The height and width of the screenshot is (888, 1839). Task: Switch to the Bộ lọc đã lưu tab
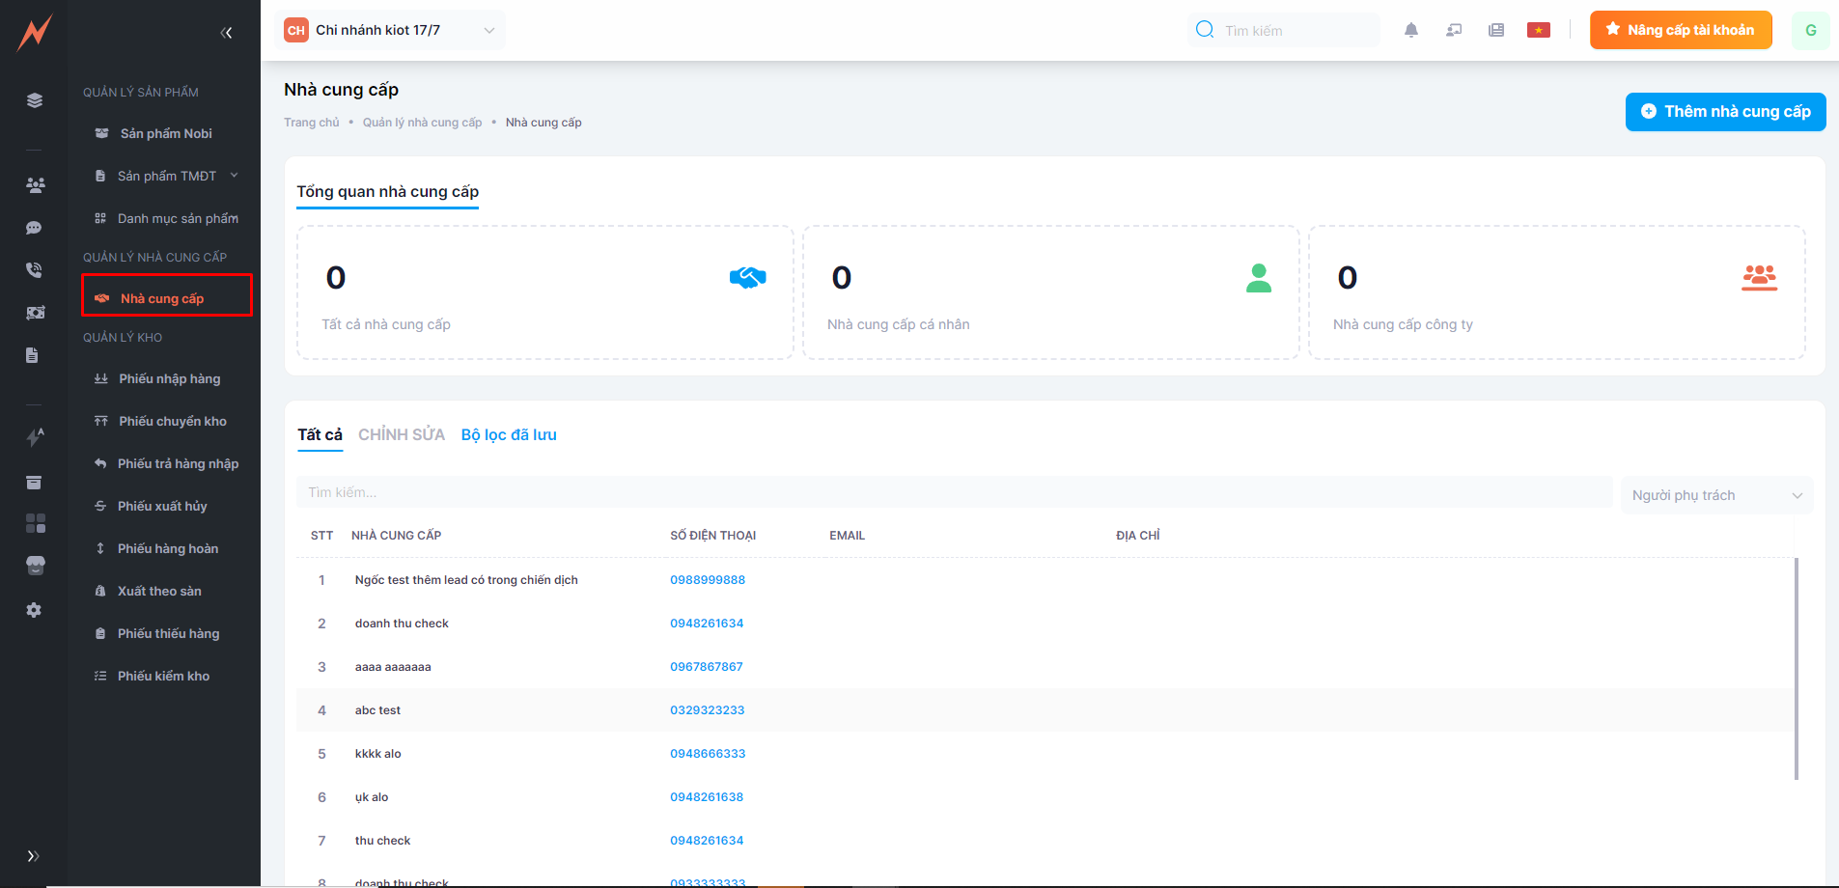pos(509,434)
